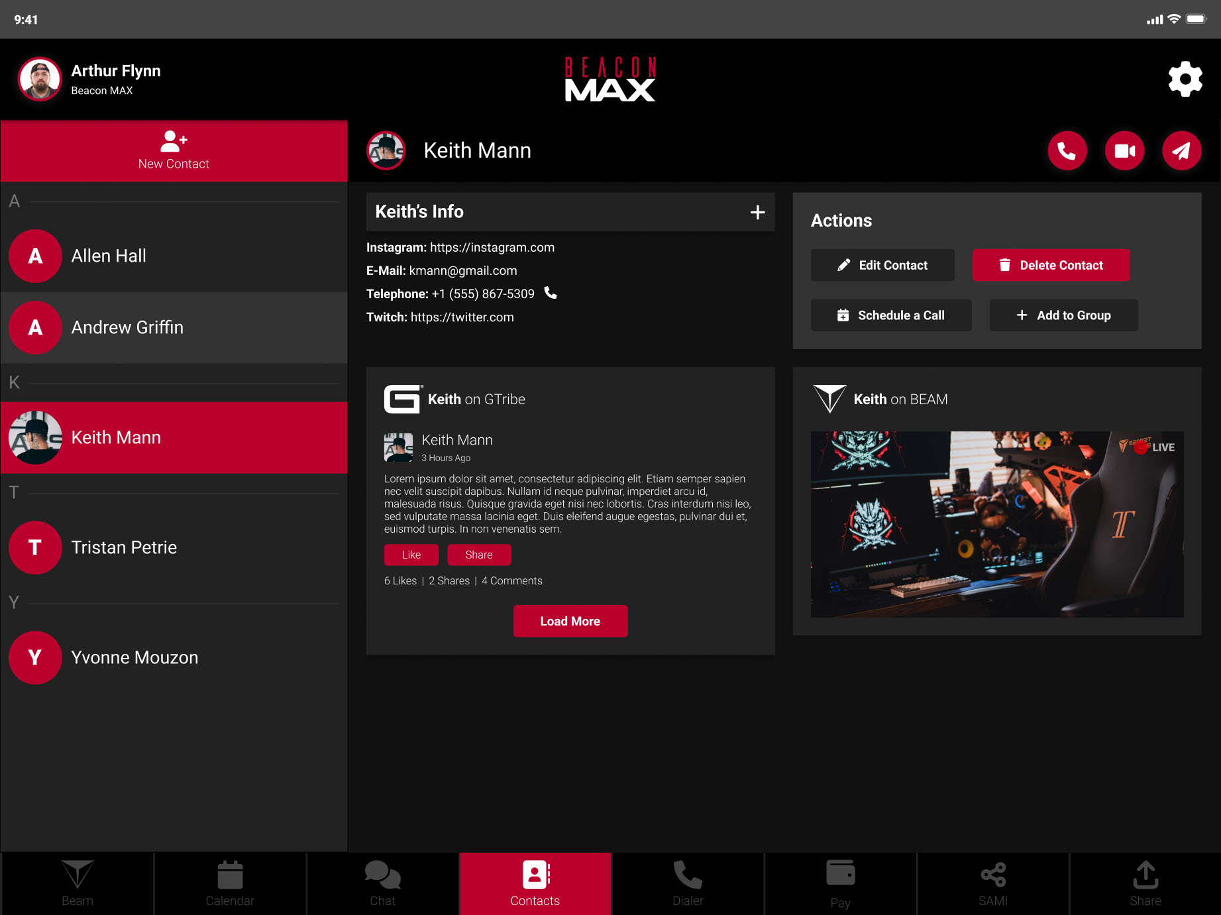The width and height of the screenshot is (1221, 915).
Task: Expand Keith's Info with the plus icon
Action: 757,212
